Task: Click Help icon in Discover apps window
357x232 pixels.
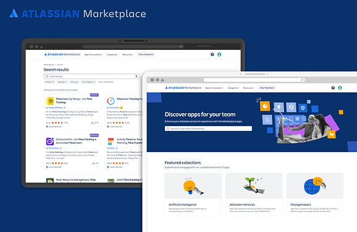Action: (x=333, y=88)
